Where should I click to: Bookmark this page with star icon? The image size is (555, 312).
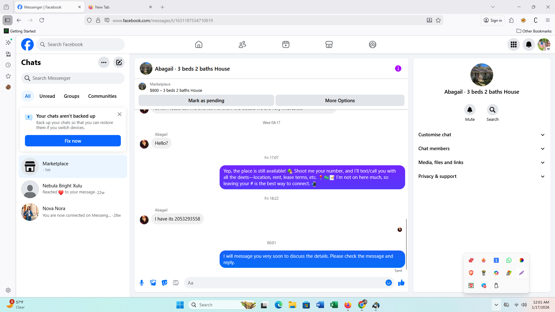click(438, 20)
